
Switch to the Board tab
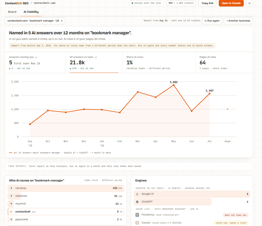pos(12,12)
